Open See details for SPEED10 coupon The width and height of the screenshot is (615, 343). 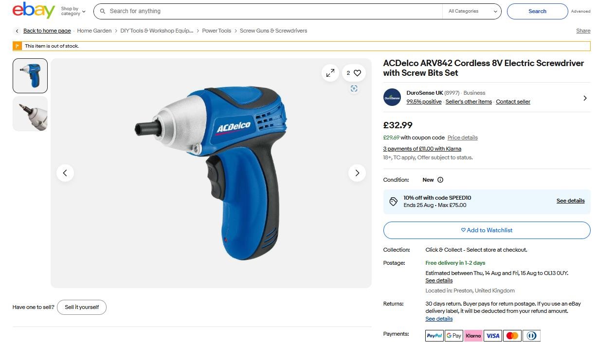[570, 201]
